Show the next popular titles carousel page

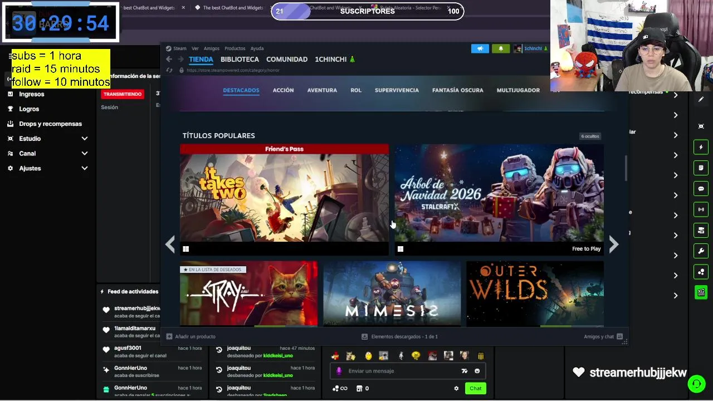pos(613,244)
